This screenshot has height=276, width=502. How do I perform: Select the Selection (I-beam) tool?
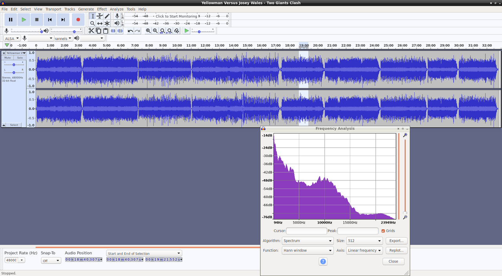tap(93, 16)
